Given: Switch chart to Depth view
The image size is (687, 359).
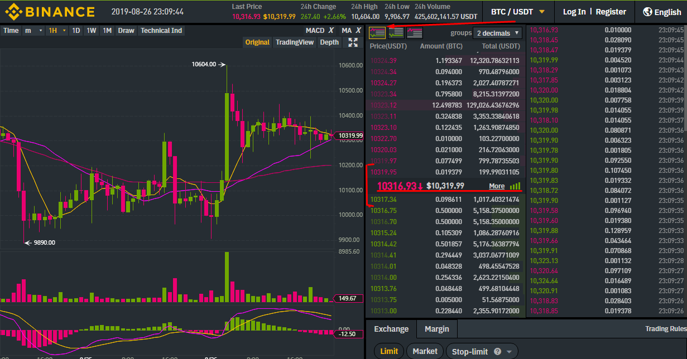Looking at the screenshot, I should [329, 42].
